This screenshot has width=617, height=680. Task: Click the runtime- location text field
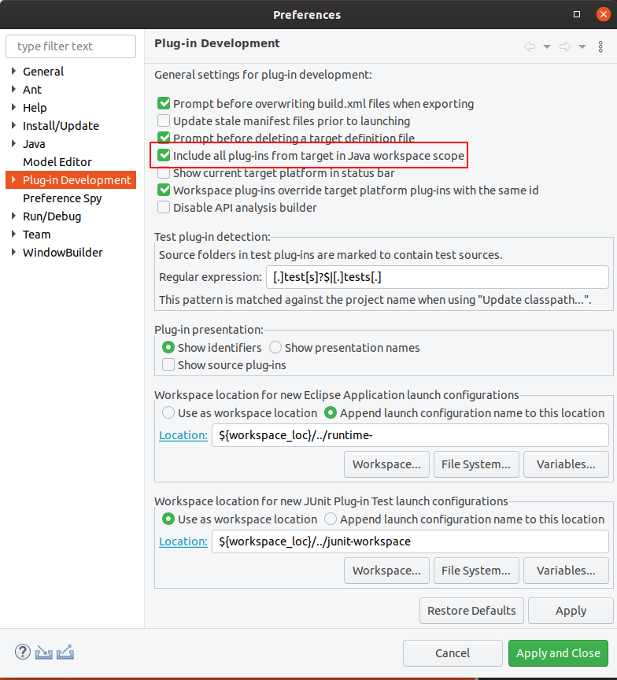410,435
